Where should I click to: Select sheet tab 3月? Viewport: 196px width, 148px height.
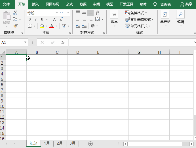click(72, 143)
